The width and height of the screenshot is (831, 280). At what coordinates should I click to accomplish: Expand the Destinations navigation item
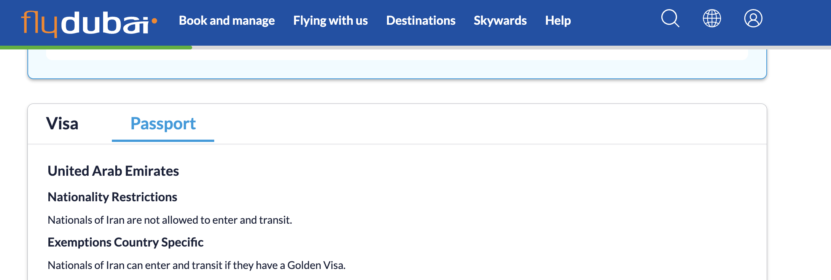[x=420, y=21]
